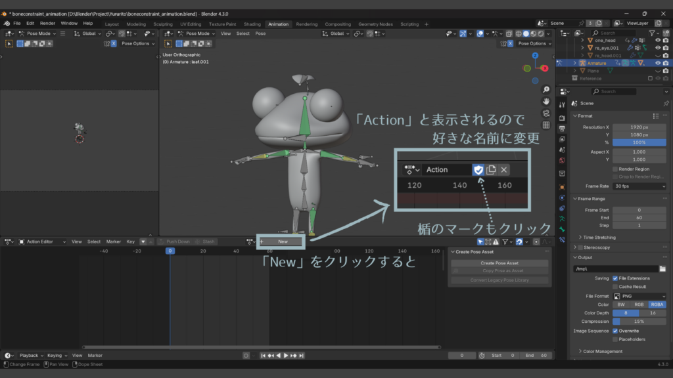Select rendered viewport shading
The height and width of the screenshot is (378, 673).
[x=541, y=33]
